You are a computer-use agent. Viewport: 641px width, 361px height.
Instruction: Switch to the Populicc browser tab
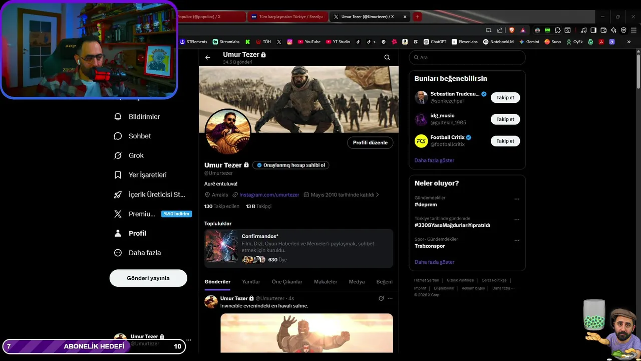[x=211, y=17]
